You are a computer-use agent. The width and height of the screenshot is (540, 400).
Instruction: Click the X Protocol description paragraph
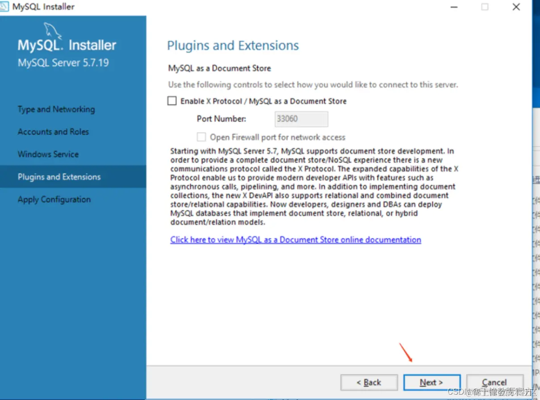[314, 187]
